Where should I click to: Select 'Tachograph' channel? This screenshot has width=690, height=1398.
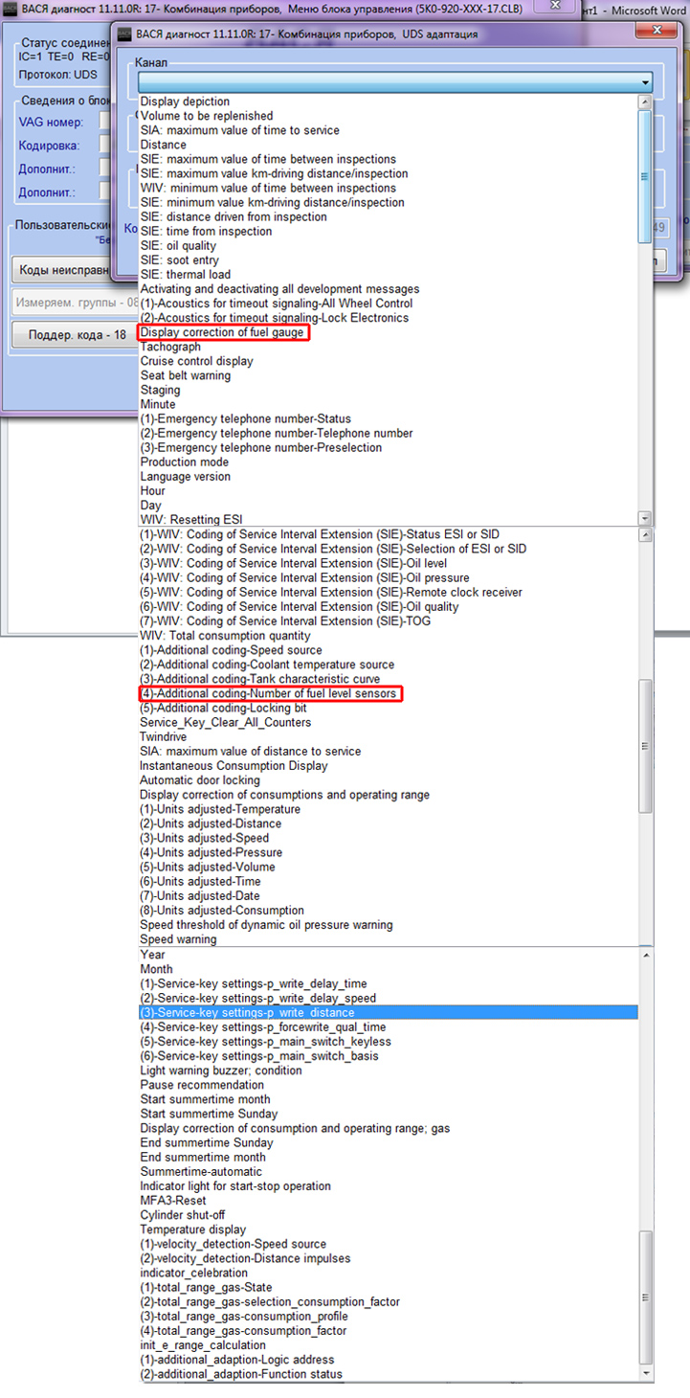(x=170, y=347)
